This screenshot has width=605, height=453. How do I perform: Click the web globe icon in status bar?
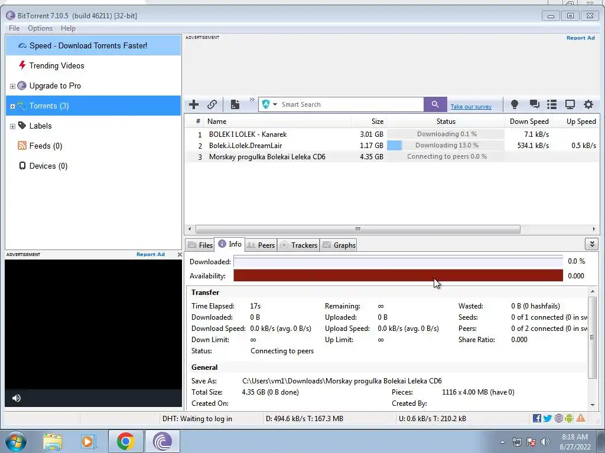tap(558, 418)
